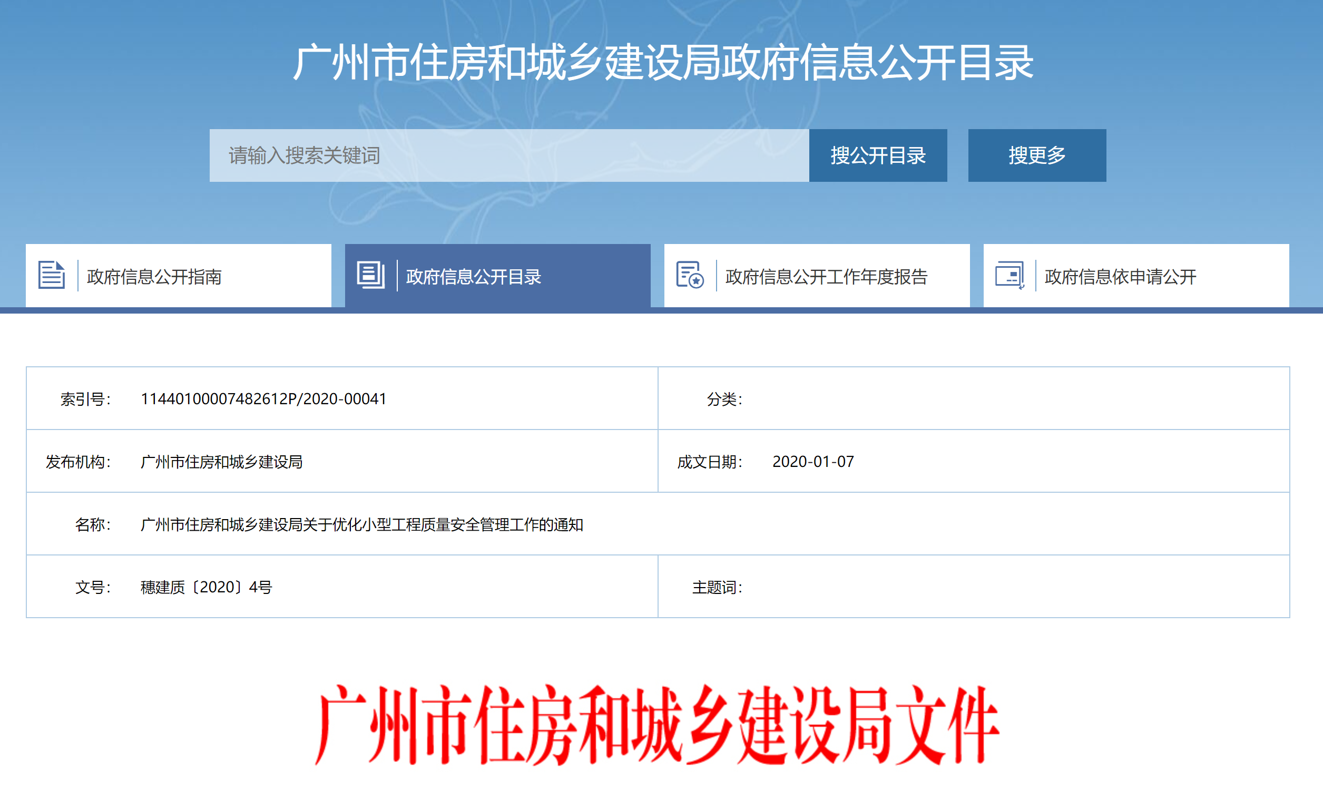Click the list icon beside 政府信息公开目录
This screenshot has width=1323, height=790.
pyautogui.click(x=371, y=275)
